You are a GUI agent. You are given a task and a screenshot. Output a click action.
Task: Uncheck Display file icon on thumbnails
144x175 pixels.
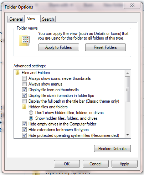(x=25, y=90)
